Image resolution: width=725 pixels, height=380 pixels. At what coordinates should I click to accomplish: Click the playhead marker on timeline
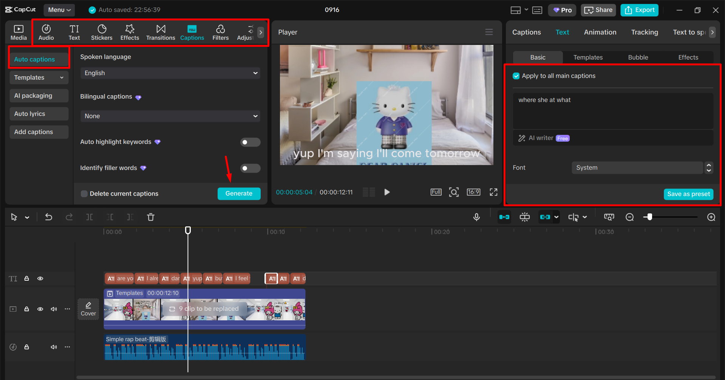[188, 230]
